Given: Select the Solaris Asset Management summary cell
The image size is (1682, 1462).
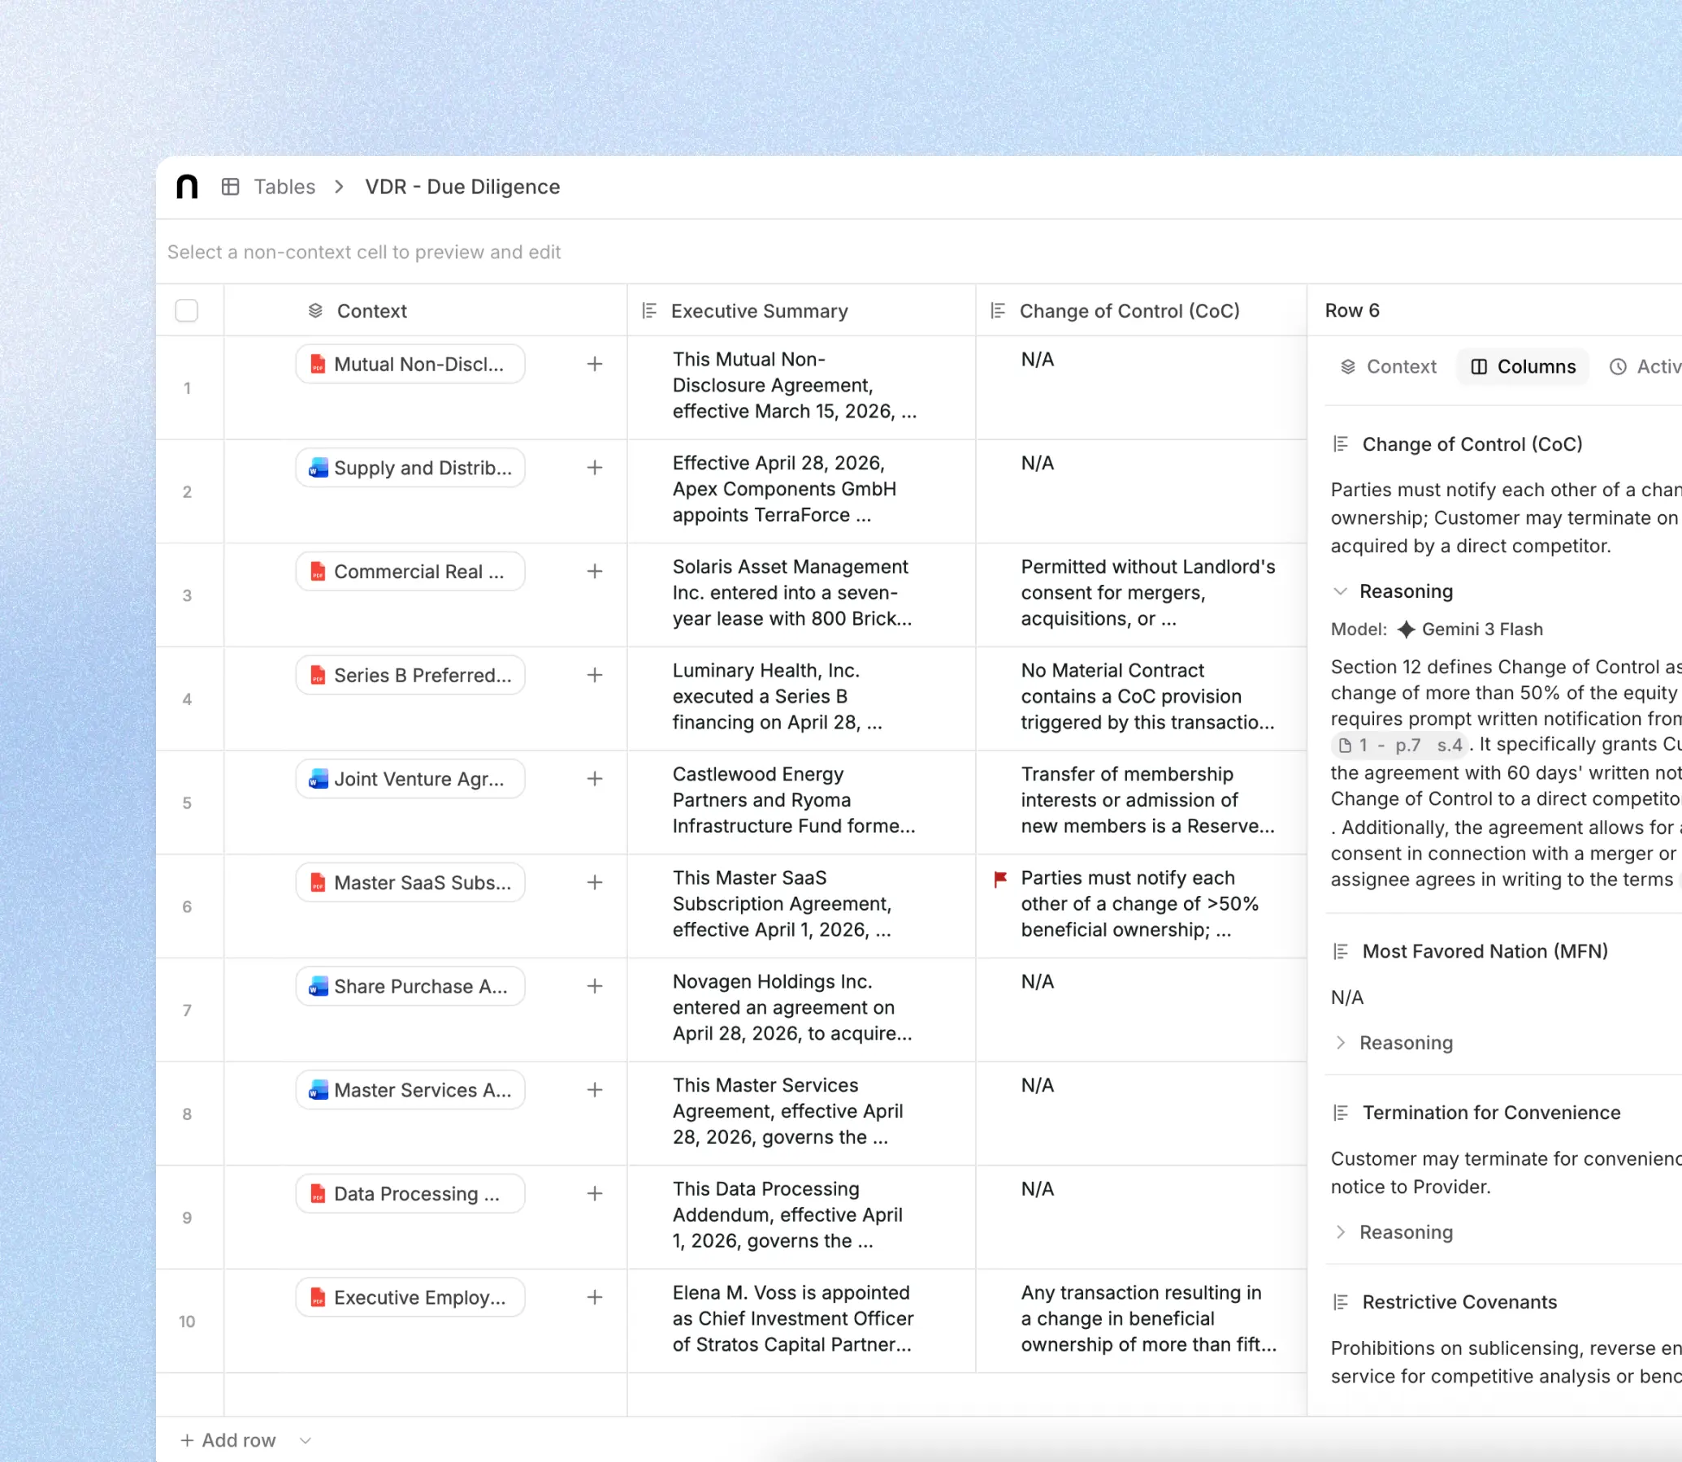Looking at the screenshot, I should point(801,595).
